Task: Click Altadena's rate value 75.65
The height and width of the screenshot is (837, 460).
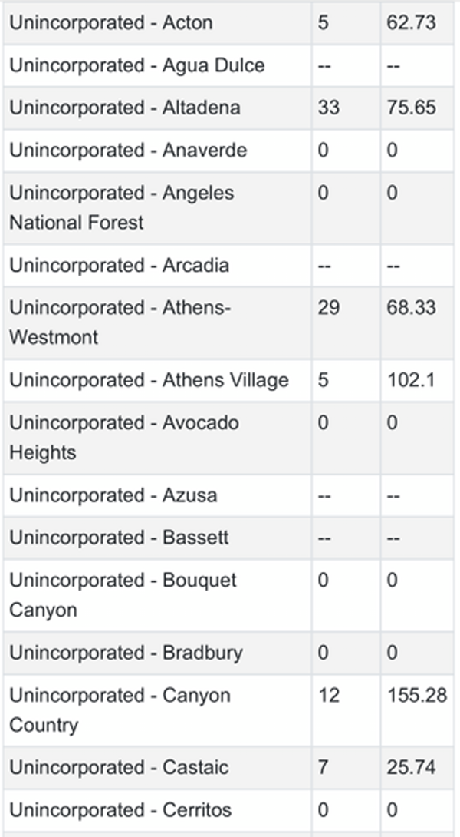Action: click(408, 107)
